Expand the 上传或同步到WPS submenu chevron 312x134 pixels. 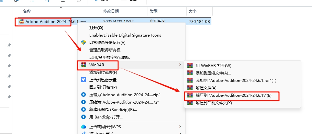(180, 127)
